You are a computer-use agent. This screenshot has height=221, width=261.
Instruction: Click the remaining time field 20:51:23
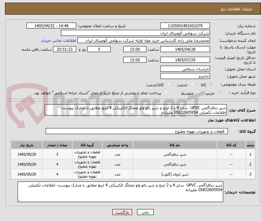pyautogui.click(x=65, y=49)
